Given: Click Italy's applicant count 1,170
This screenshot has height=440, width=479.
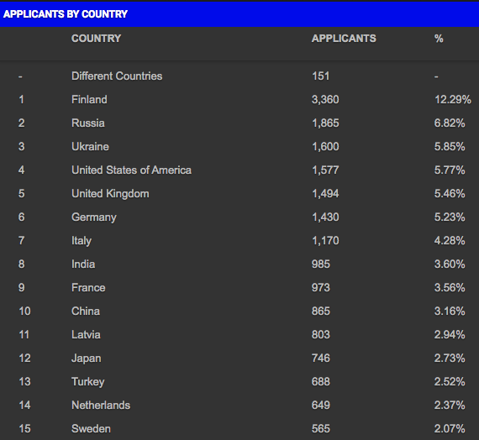Looking at the screenshot, I should coord(325,241).
